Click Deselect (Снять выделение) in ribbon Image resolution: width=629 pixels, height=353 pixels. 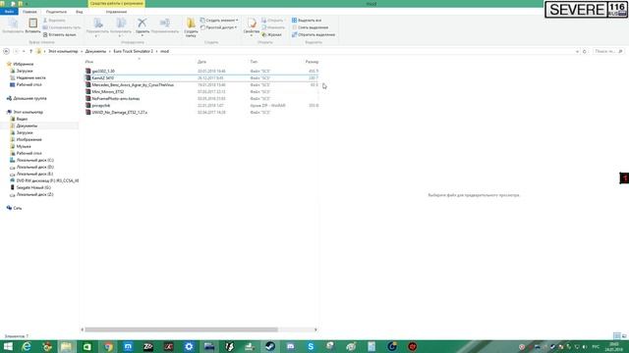tap(311, 27)
